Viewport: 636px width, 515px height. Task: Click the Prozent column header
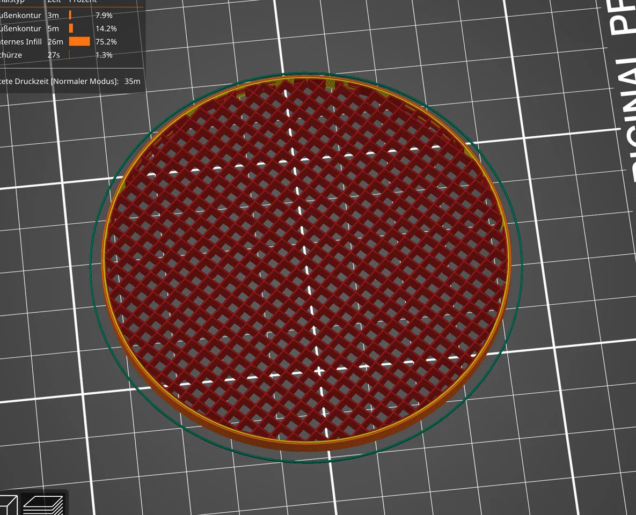pyautogui.click(x=83, y=2)
